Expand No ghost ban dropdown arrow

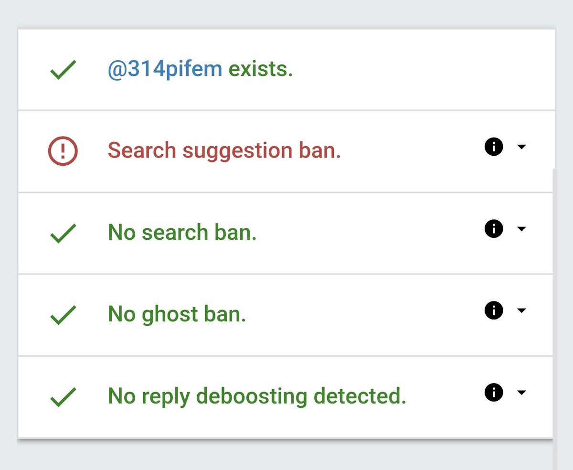click(521, 311)
